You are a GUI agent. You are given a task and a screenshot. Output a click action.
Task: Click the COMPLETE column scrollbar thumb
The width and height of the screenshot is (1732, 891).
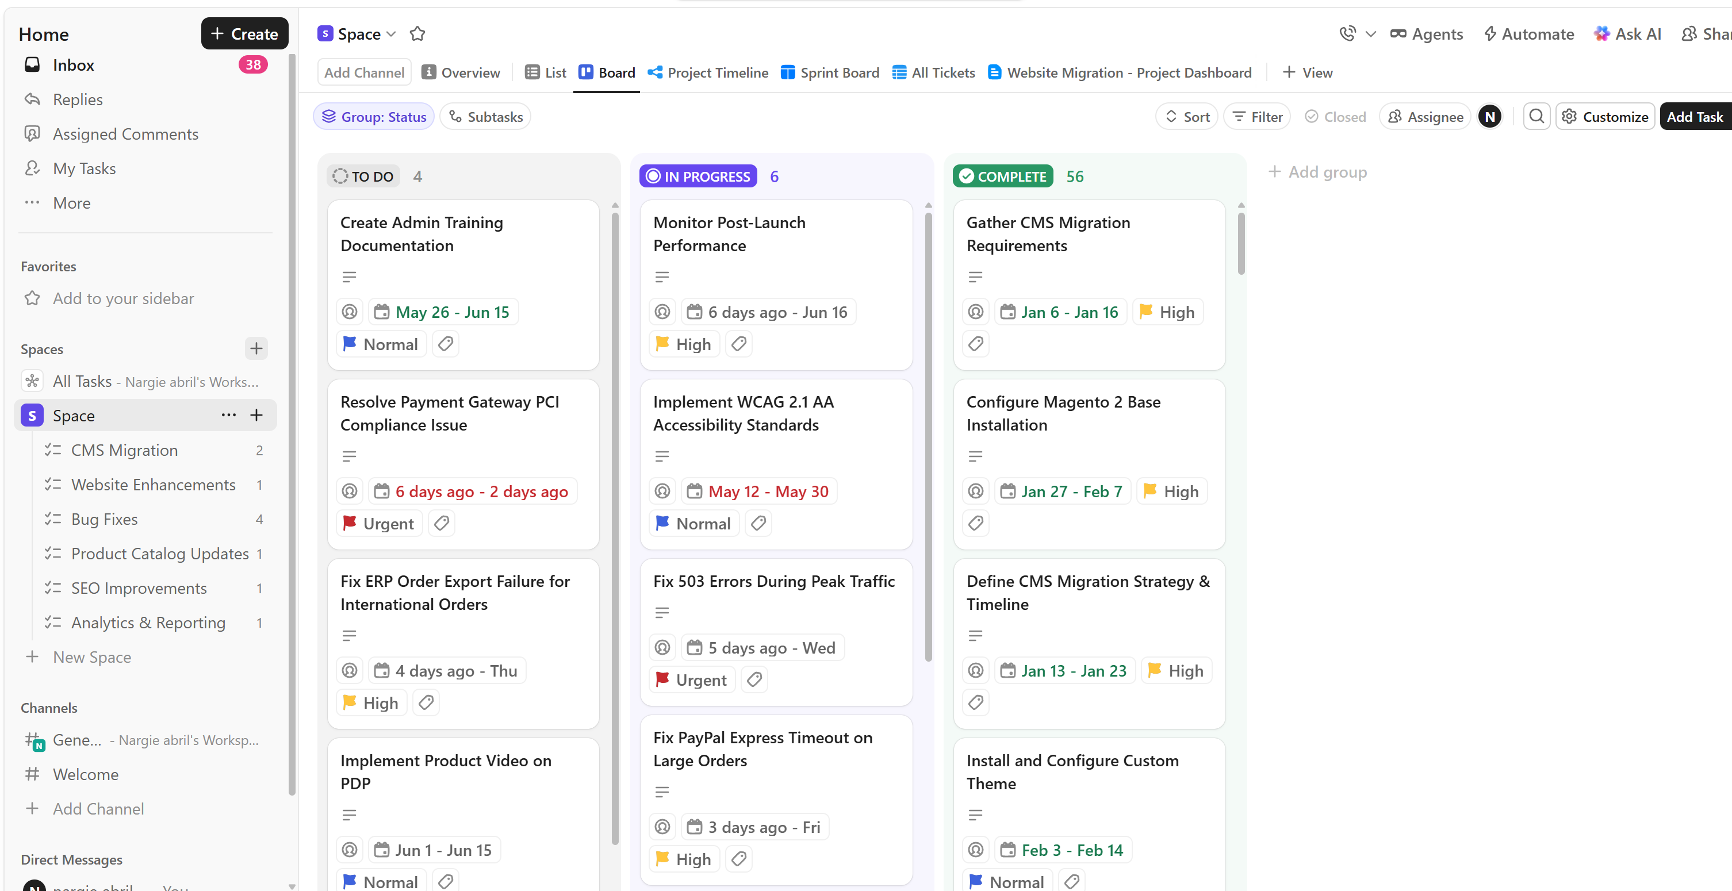coord(1240,243)
